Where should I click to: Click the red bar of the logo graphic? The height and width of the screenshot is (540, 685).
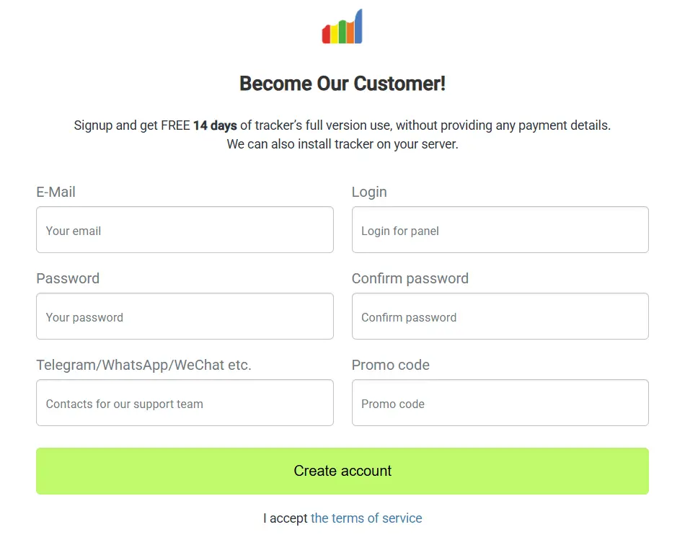(x=326, y=34)
